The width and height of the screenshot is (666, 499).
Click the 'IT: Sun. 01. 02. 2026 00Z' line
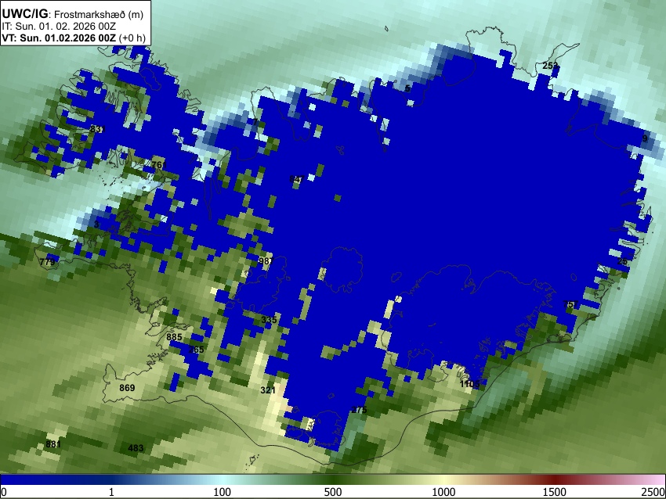coord(59,27)
